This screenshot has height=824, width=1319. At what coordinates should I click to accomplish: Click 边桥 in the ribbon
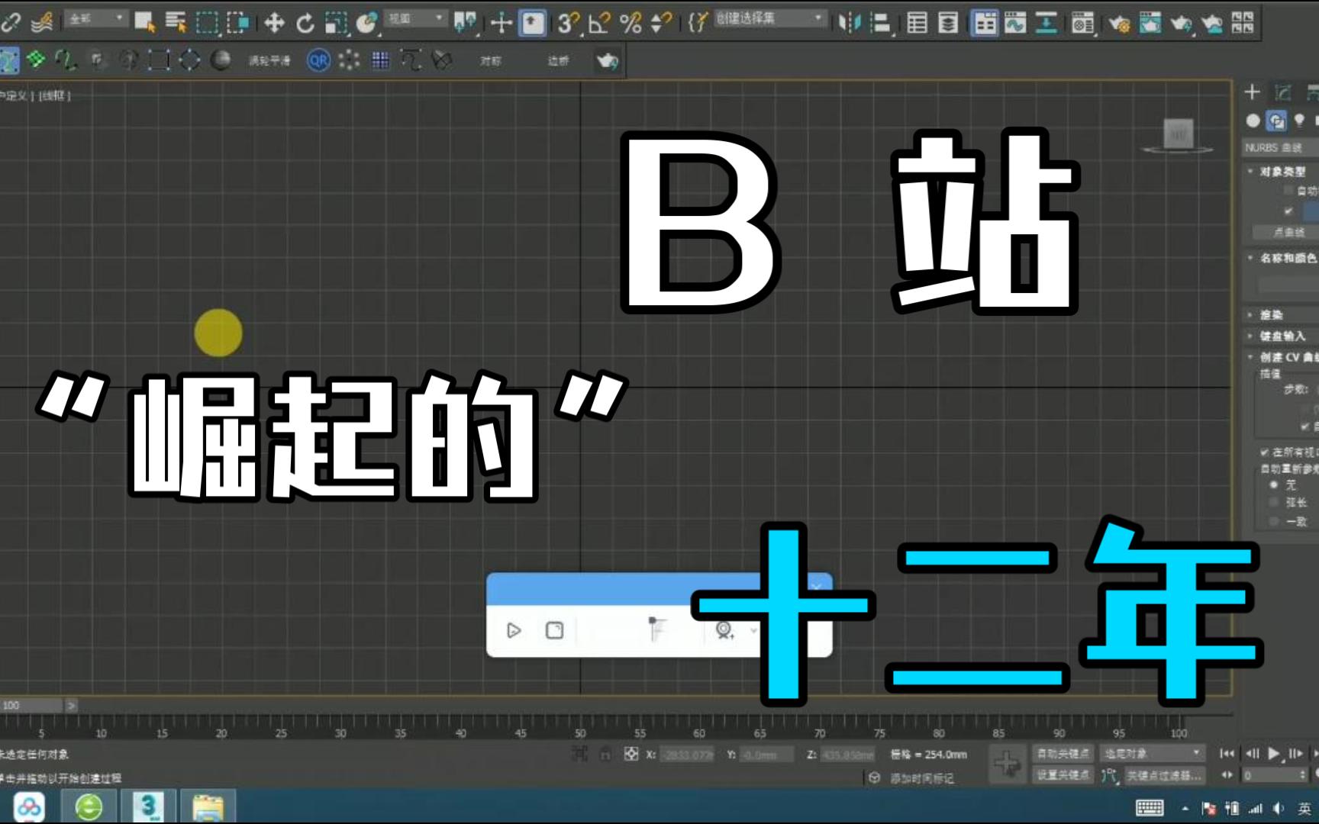tap(558, 60)
